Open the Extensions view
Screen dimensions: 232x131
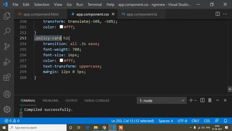[x=7, y=77]
